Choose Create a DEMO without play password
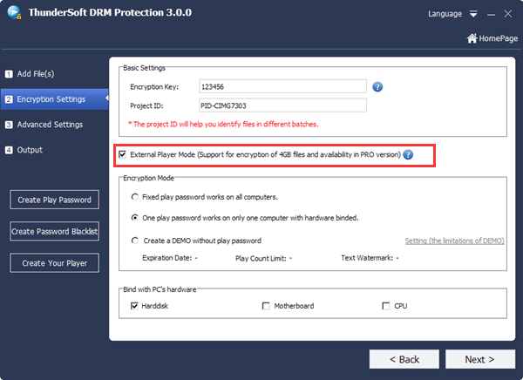Image resolution: width=523 pixels, height=380 pixels. [x=134, y=241]
